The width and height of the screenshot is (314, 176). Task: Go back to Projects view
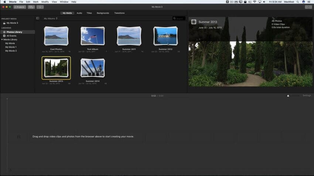click(x=20, y=7)
